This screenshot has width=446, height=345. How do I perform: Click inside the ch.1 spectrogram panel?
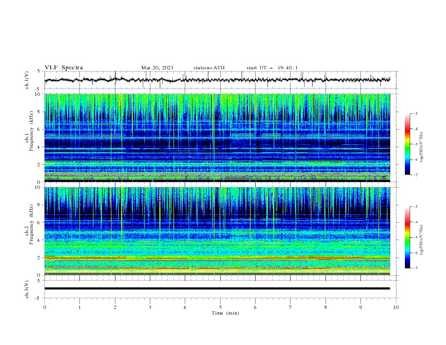coord(217,138)
